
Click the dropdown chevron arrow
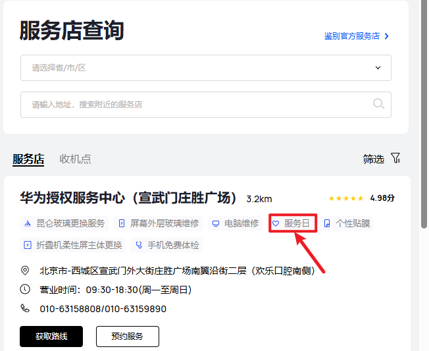coord(378,68)
